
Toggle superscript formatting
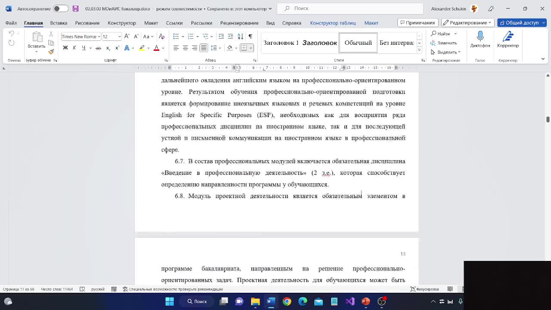[117, 48]
